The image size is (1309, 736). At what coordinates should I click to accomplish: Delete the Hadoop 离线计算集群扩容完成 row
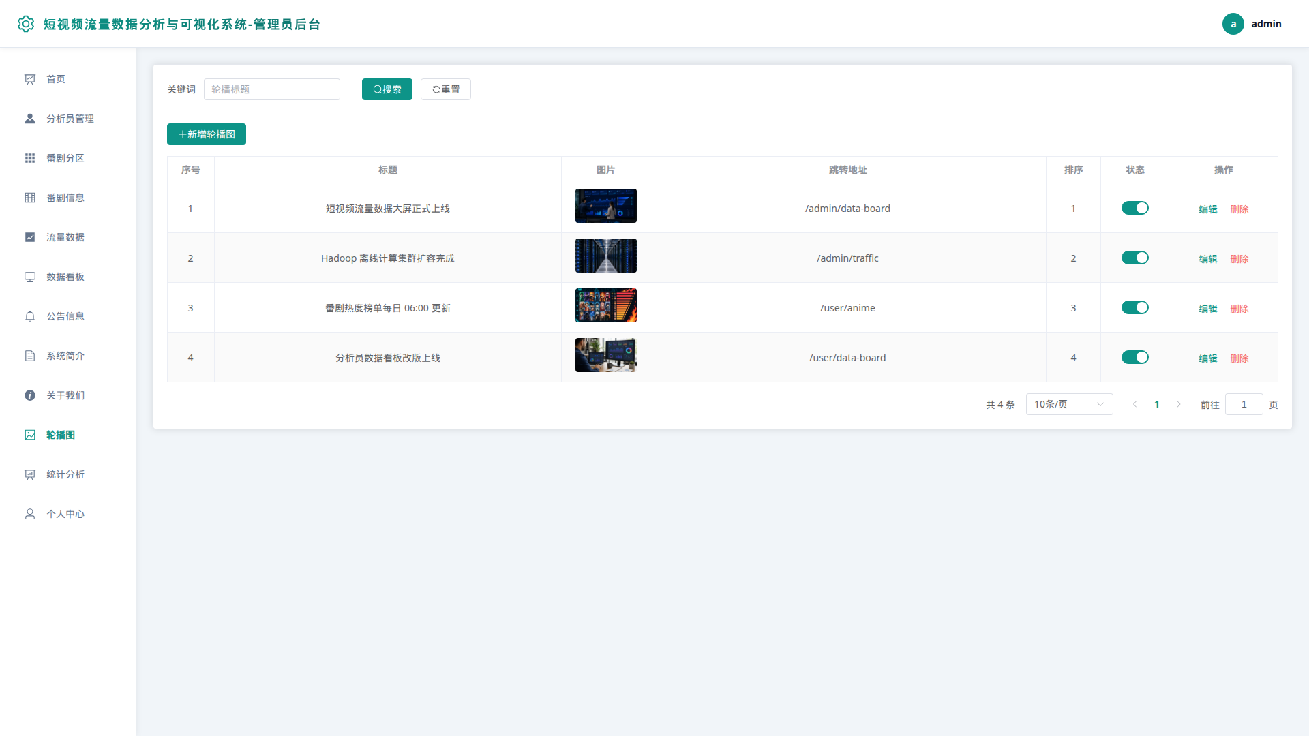click(1239, 259)
